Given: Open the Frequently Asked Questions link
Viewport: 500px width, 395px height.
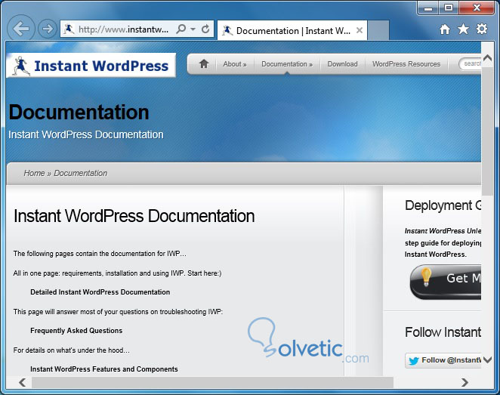Looking at the screenshot, I should click(x=76, y=331).
